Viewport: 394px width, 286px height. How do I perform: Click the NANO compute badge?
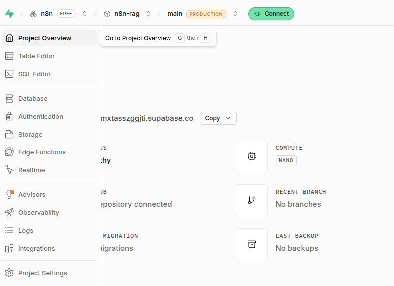tap(286, 160)
